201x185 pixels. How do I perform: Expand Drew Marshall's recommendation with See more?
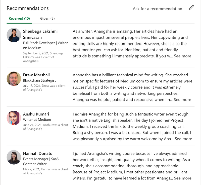pyautogui.click(x=182, y=100)
